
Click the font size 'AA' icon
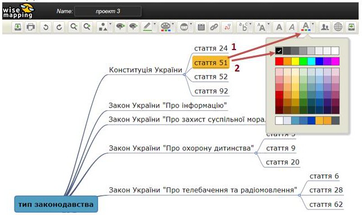click(261, 27)
